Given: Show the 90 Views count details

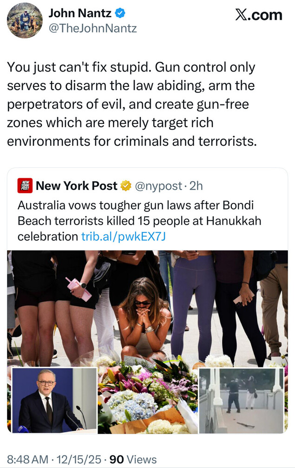Looking at the screenshot, I should (133, 460).
